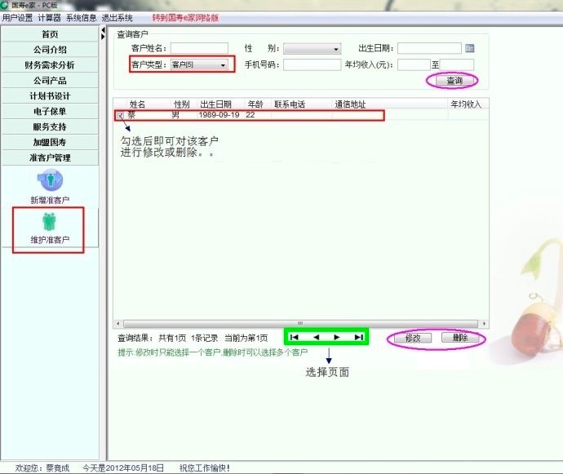Open the 新增准客户 icon

pos(51,180)
